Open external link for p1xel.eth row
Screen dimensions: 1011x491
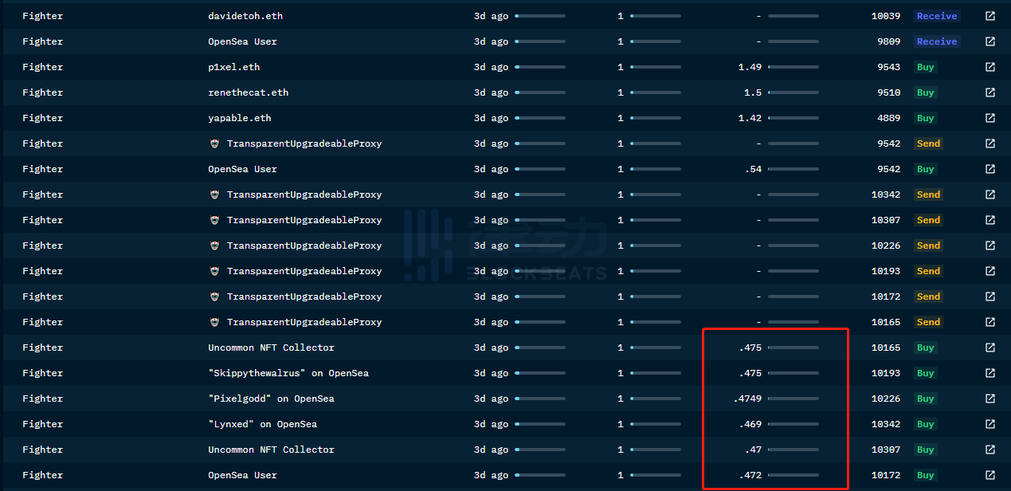click(990, 67)
